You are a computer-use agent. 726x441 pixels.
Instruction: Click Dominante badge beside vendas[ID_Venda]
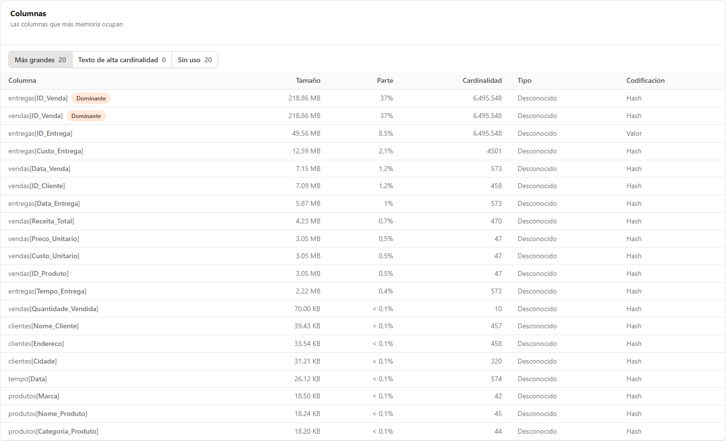[86, 116]
